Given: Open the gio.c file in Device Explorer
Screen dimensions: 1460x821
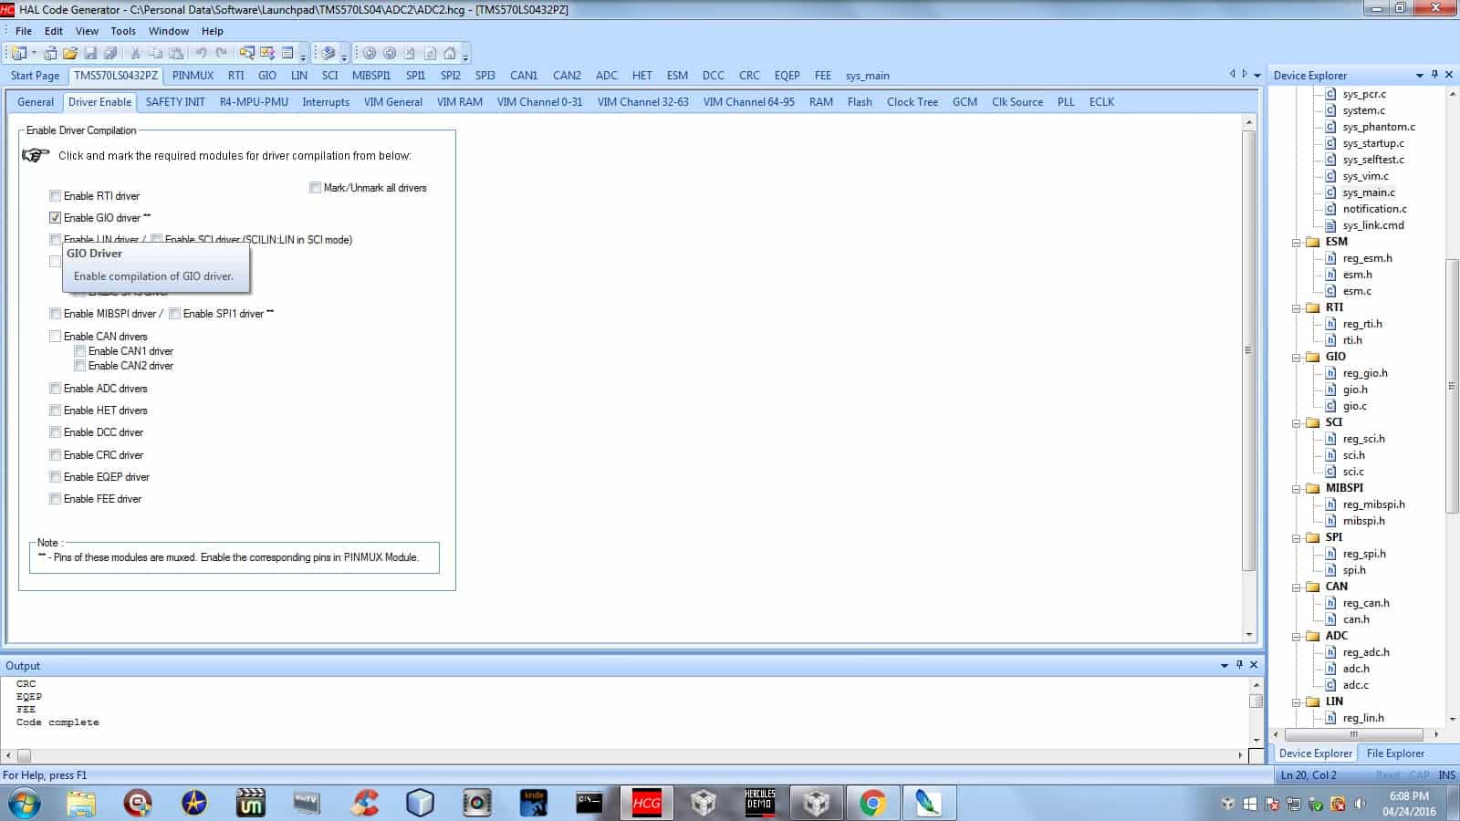Looking at the screenshot, I should [1354, 406].
